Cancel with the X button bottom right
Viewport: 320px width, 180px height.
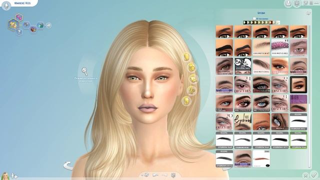coord(305,175)
